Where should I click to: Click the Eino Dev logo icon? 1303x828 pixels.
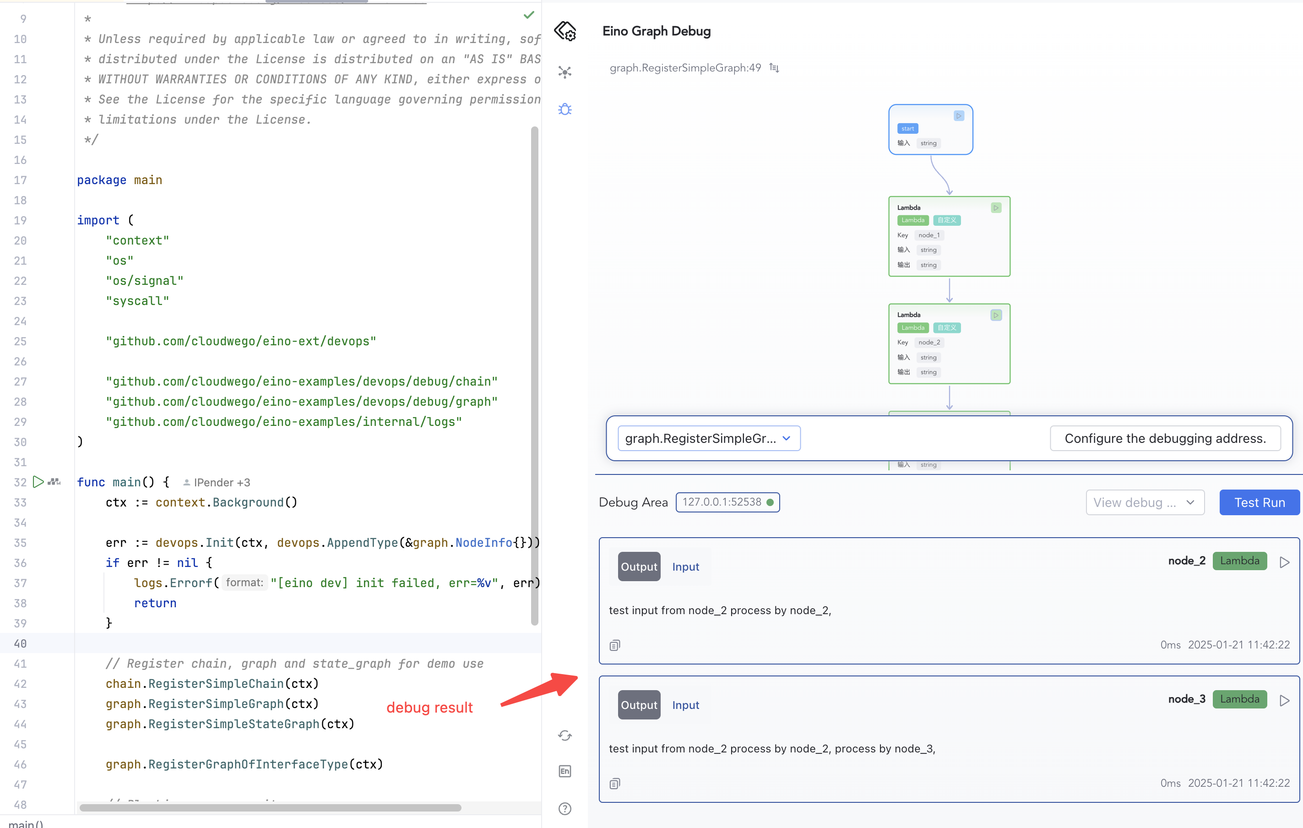(565, 32)
